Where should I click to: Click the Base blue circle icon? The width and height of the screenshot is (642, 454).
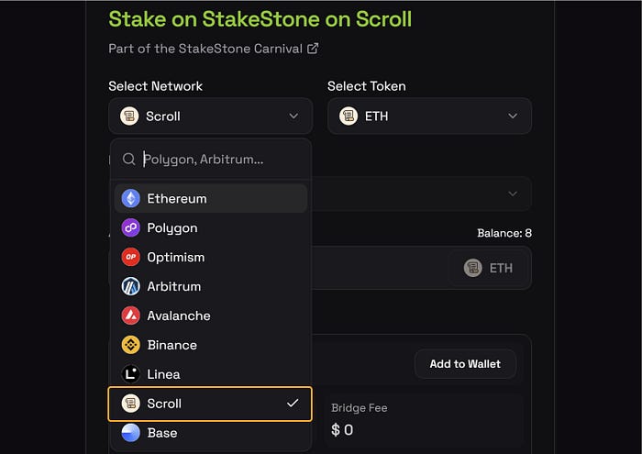pyautogui.click(x=130, y=433)
